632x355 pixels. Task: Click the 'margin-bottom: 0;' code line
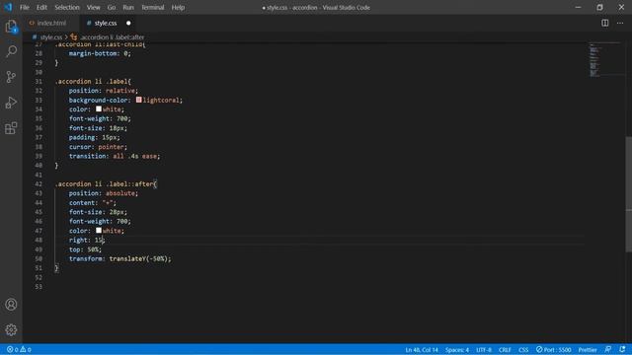tap(100, 53)
